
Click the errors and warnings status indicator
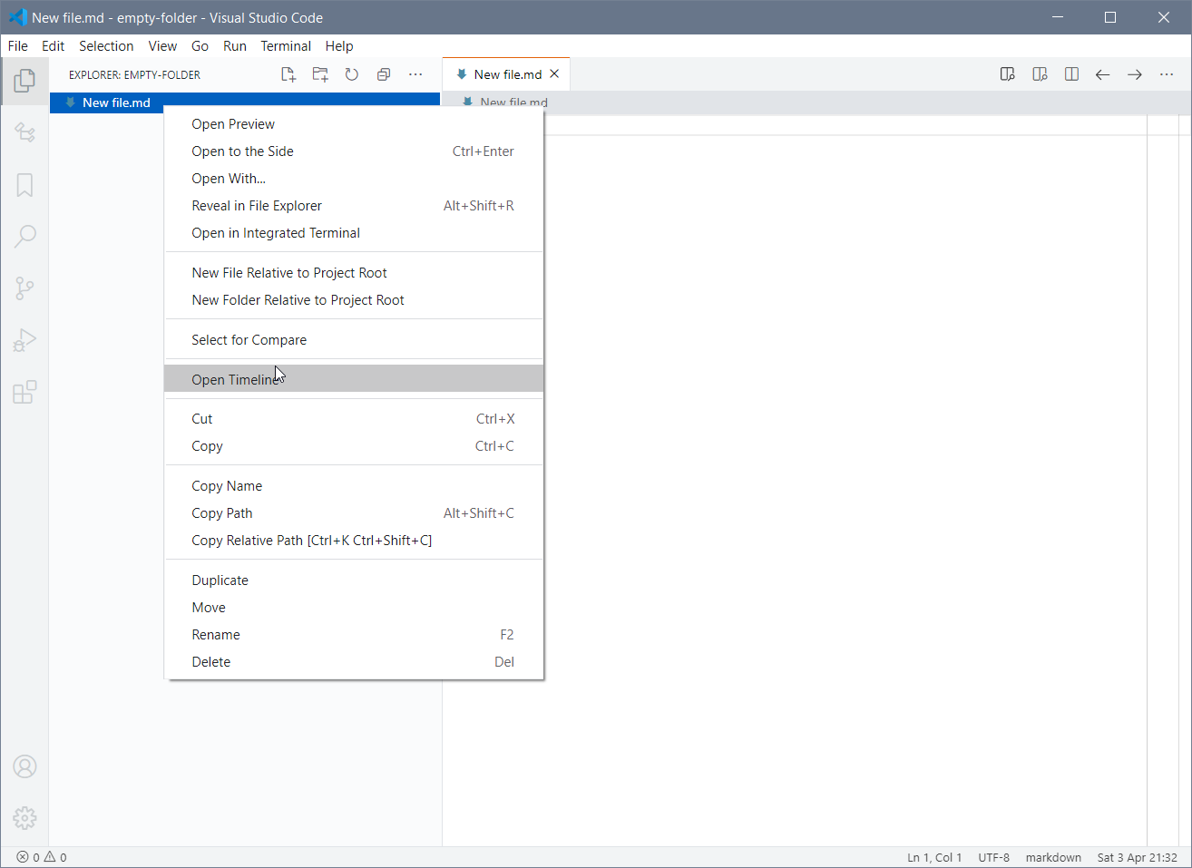coord(40,857)
